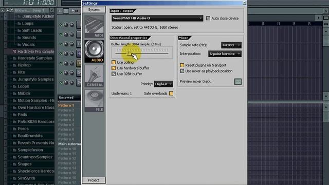Image resolution: width=329 pixels, height=185 pixels.
Task: Switch to the Project tab
Action: [94, 180]
